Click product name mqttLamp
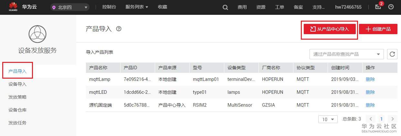Image resolution: width=401 pixels, height=136 pixels. pyautogui.click(x=99, y=79)
